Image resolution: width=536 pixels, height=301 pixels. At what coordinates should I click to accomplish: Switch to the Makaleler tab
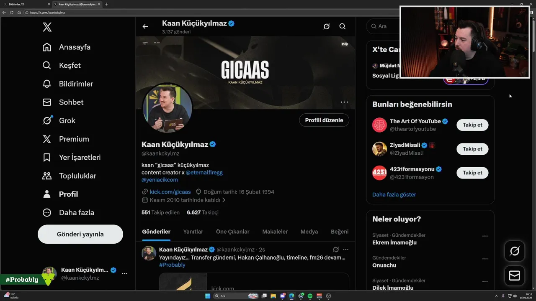275,232
